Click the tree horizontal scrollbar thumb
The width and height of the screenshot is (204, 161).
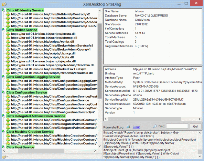point(41,151)
